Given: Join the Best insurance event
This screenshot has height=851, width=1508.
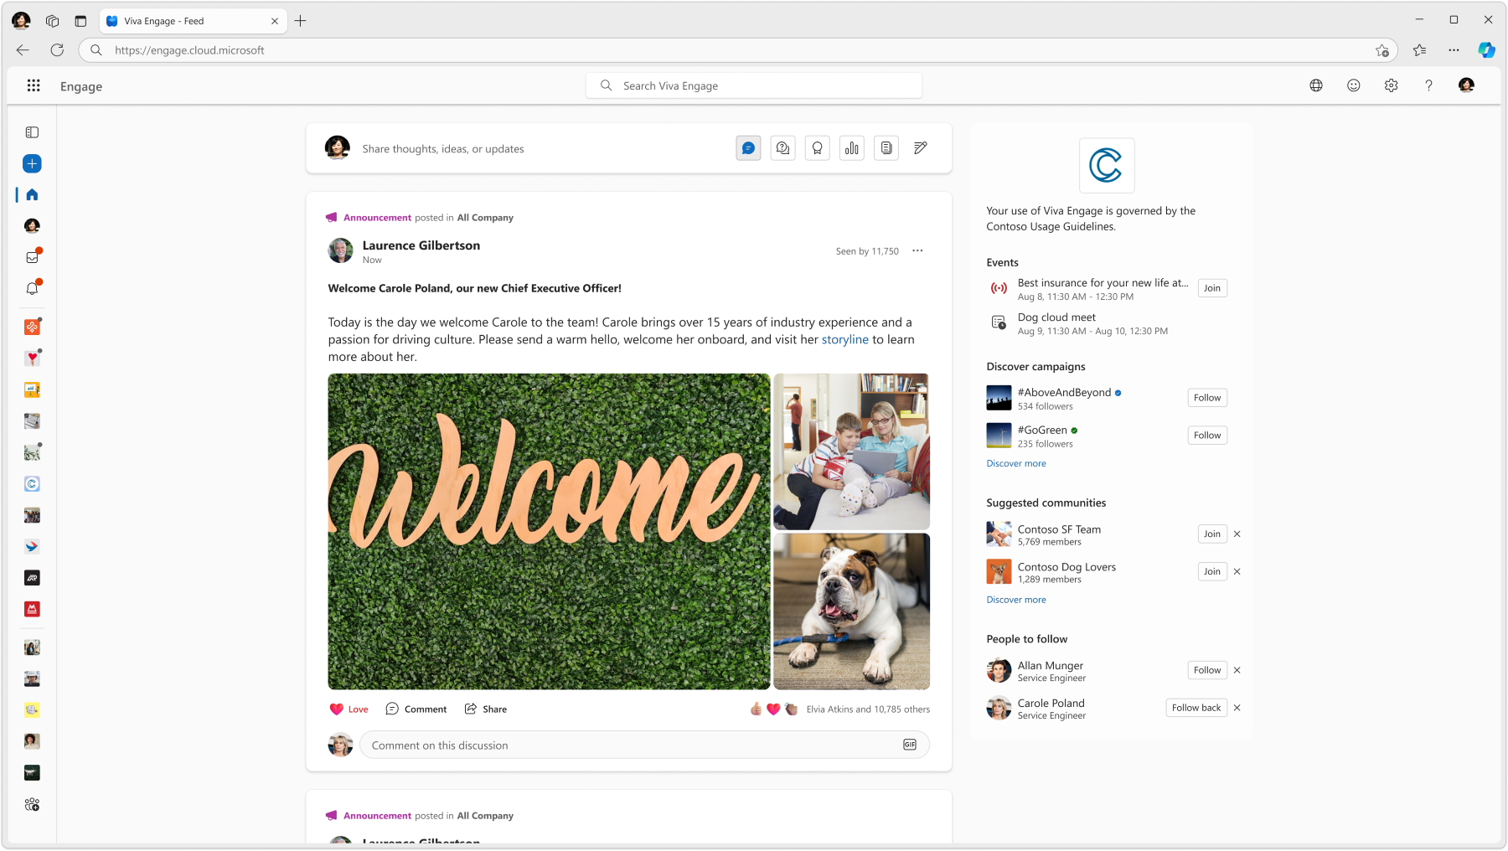Looking at the screenshot, I should (1212, 288).
